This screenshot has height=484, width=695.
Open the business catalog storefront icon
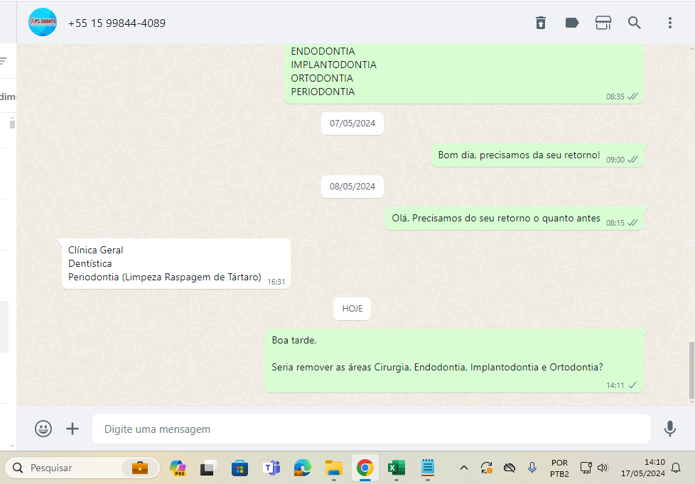pyautogui.click(x=603, y=23)
